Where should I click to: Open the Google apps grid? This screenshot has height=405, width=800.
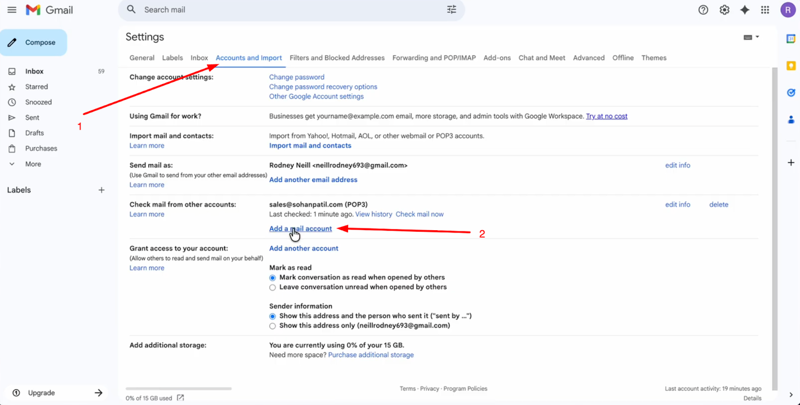click(765, 10)
